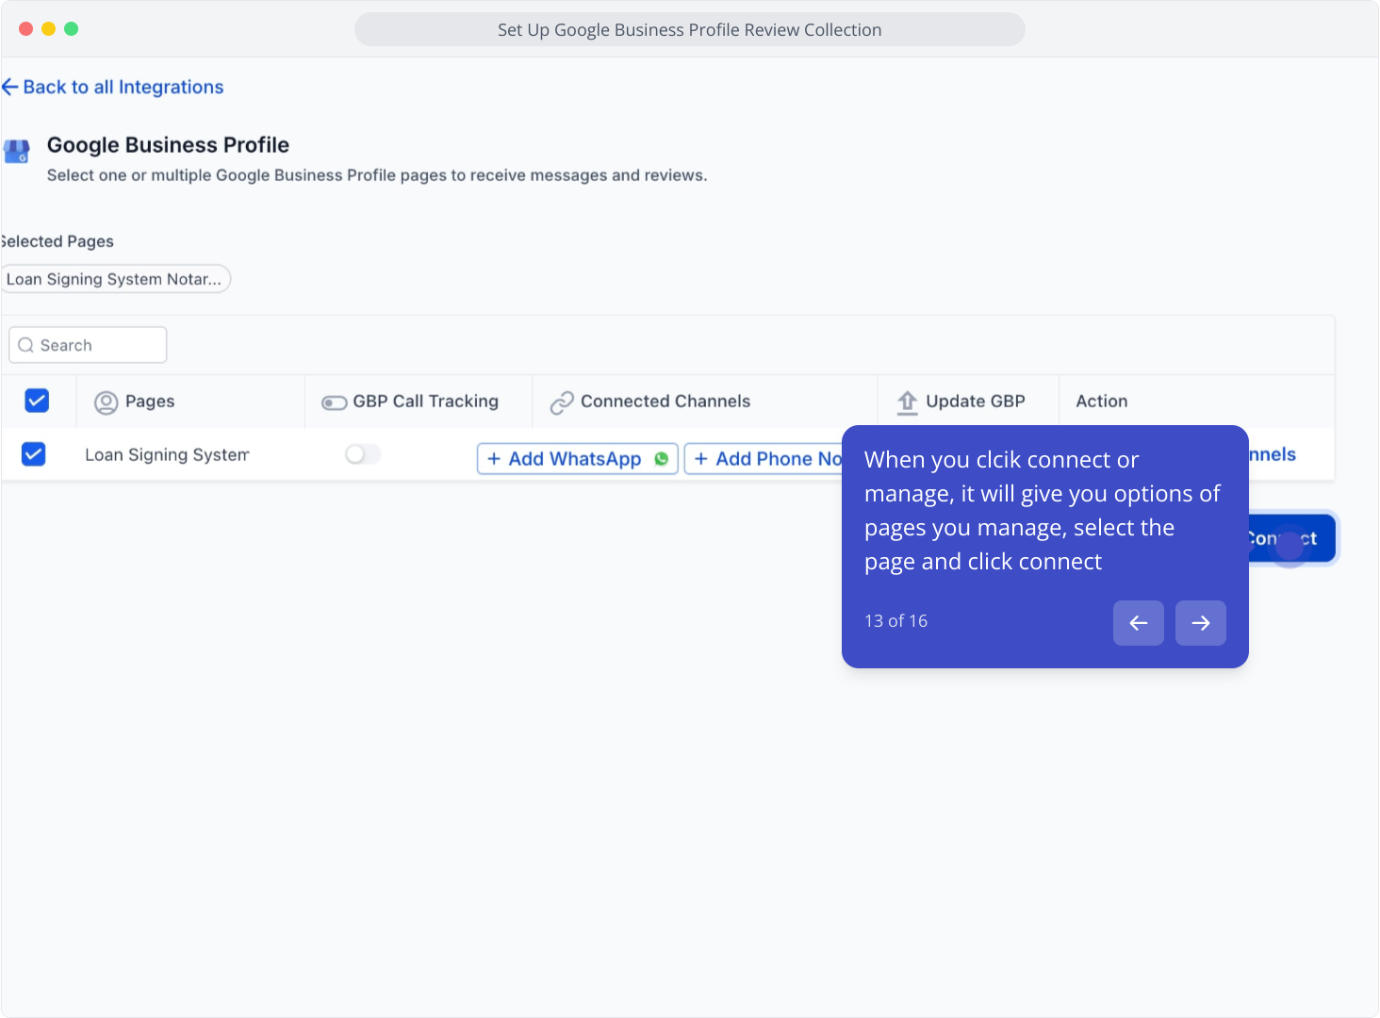Click the Pages column profile icon
The image size is (1380, 1018).
pos(107,402)
